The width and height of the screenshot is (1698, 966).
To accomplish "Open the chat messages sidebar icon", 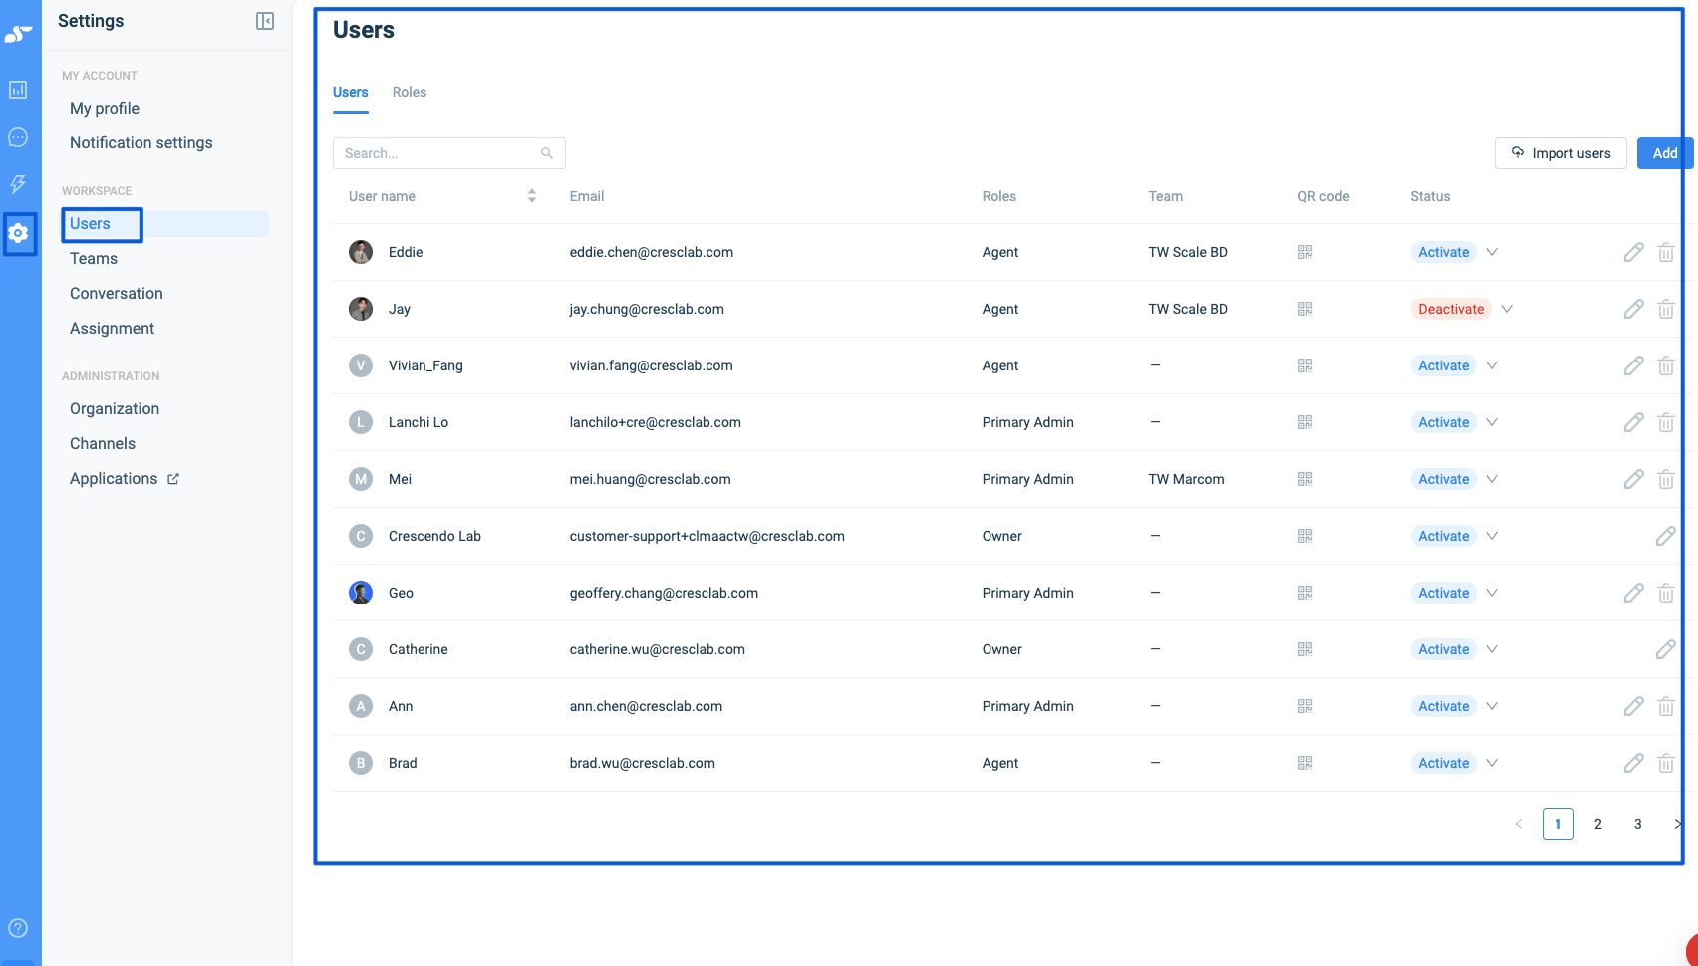I will point(18,137).
